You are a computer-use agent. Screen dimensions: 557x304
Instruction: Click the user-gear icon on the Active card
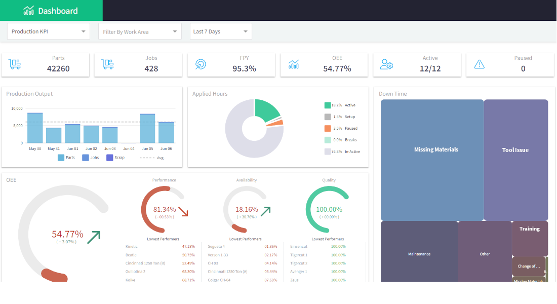pyautogui.click(x=387, y=64)
